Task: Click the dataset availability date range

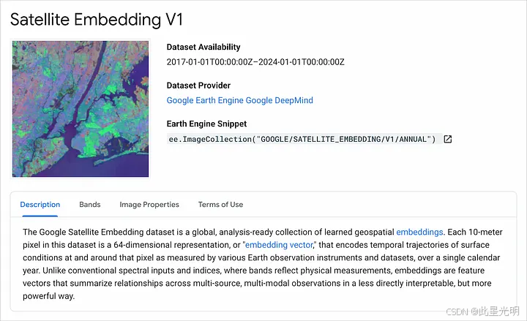Action: pyautogui.click(x=255, y=61)
